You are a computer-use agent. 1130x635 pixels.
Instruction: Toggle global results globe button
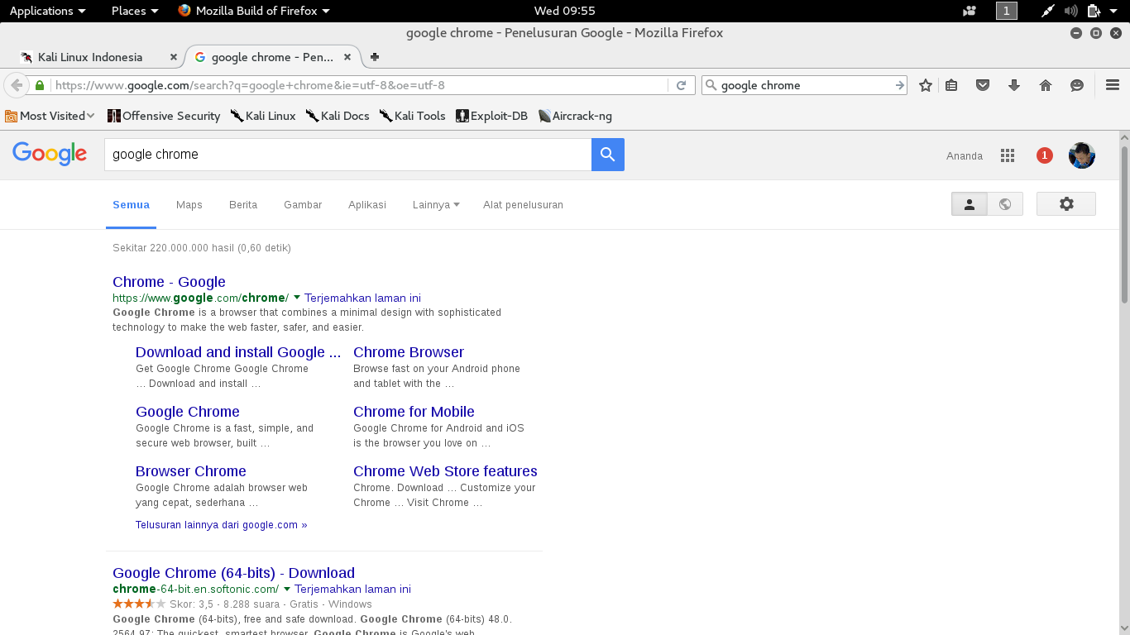pos(1005,204)
